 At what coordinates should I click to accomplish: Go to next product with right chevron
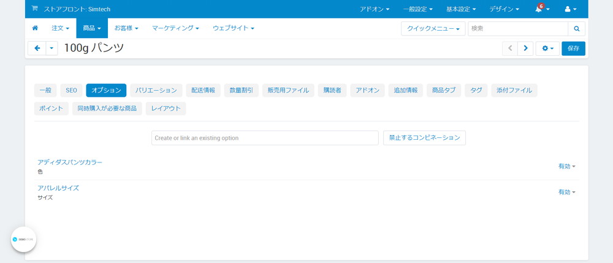pos(525,48)
